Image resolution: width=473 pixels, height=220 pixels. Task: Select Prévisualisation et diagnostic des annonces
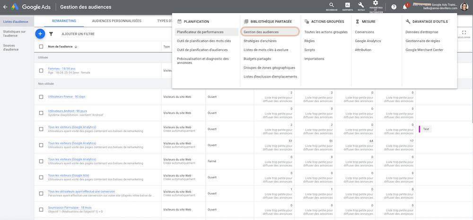click(x=203, y=61)
